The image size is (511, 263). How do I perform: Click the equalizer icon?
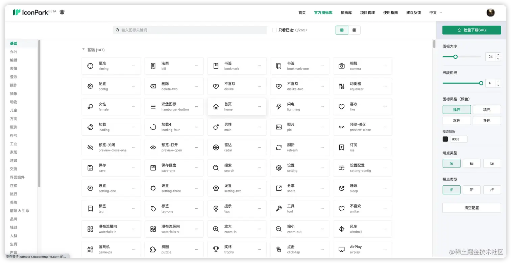point(342,86)
